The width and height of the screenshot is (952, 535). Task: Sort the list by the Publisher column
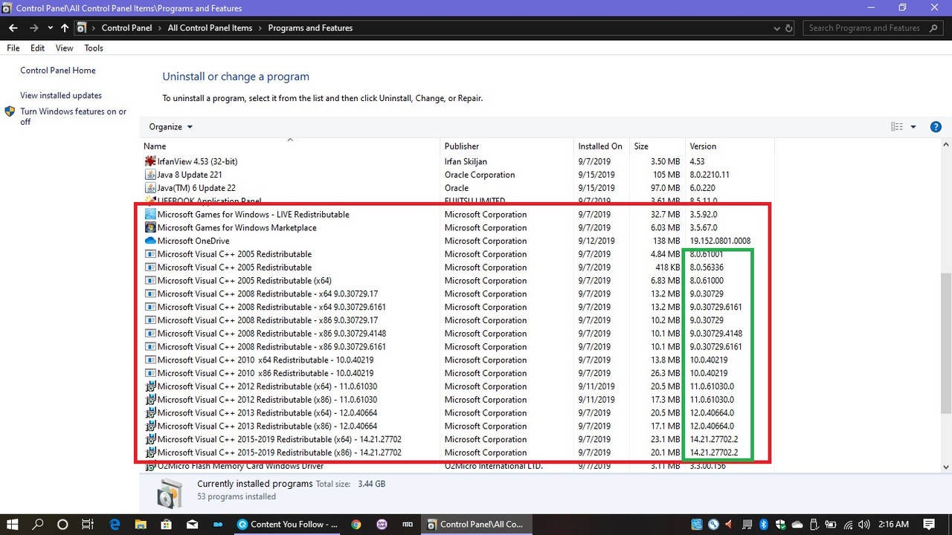pyautogui.click(x=507, y=146)
